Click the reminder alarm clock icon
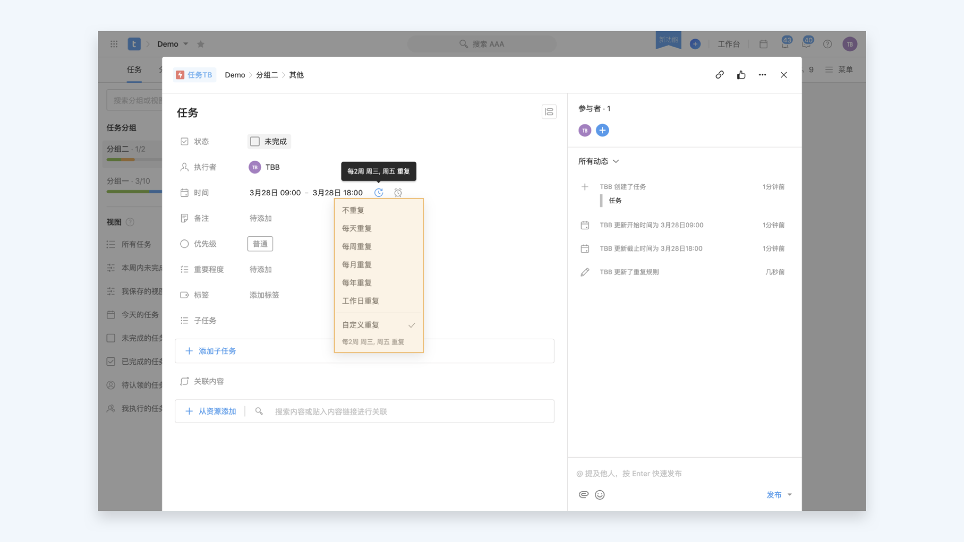Viewport: 964px width, 542px height. (398, 193)
